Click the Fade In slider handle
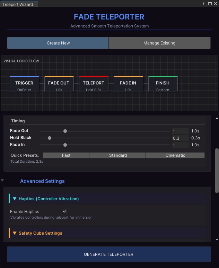This screenshot has width=219, height=268. click(65, 145)
